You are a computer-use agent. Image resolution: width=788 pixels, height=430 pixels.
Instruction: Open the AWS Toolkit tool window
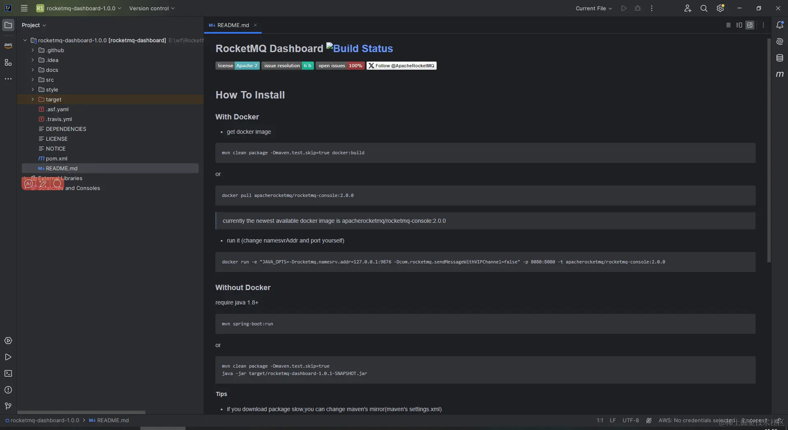click(8, 45)
